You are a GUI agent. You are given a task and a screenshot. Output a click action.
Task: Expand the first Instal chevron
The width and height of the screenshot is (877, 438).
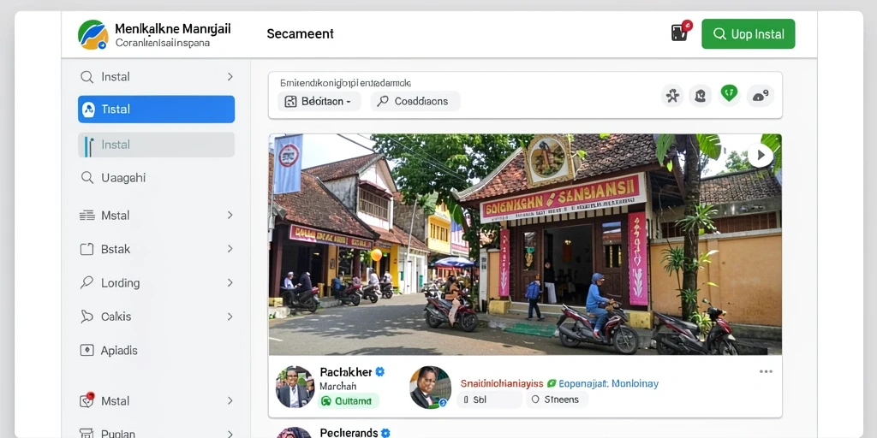click(230, 76)
